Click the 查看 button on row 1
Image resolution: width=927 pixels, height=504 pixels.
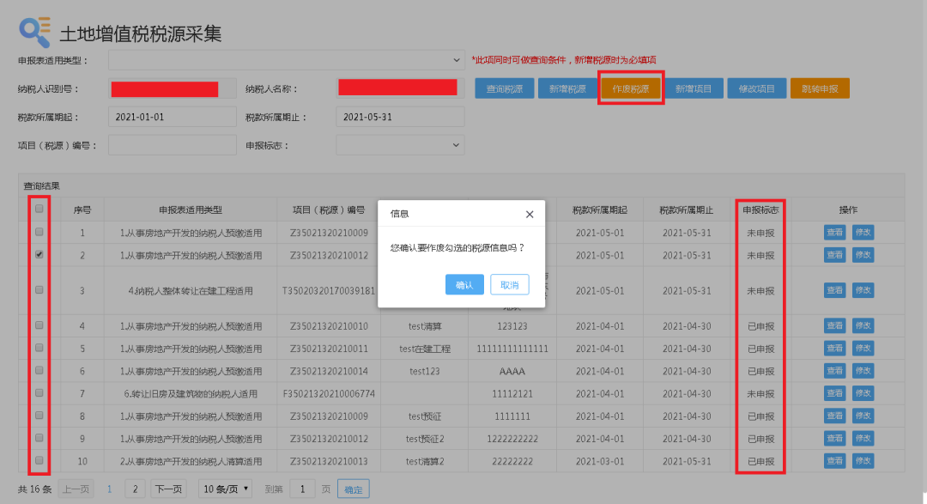(833, 232)
